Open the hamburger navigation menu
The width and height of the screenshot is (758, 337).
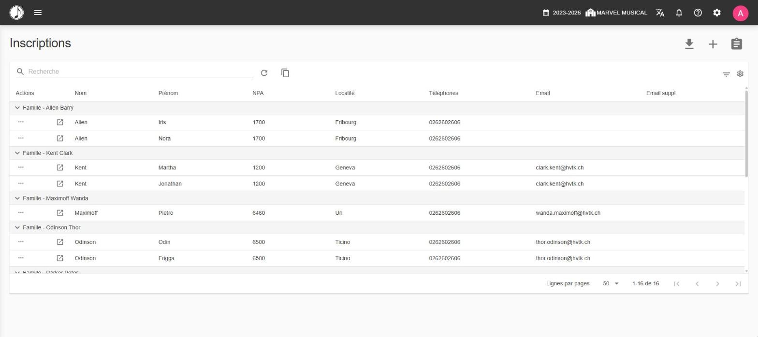pos(38,13)
